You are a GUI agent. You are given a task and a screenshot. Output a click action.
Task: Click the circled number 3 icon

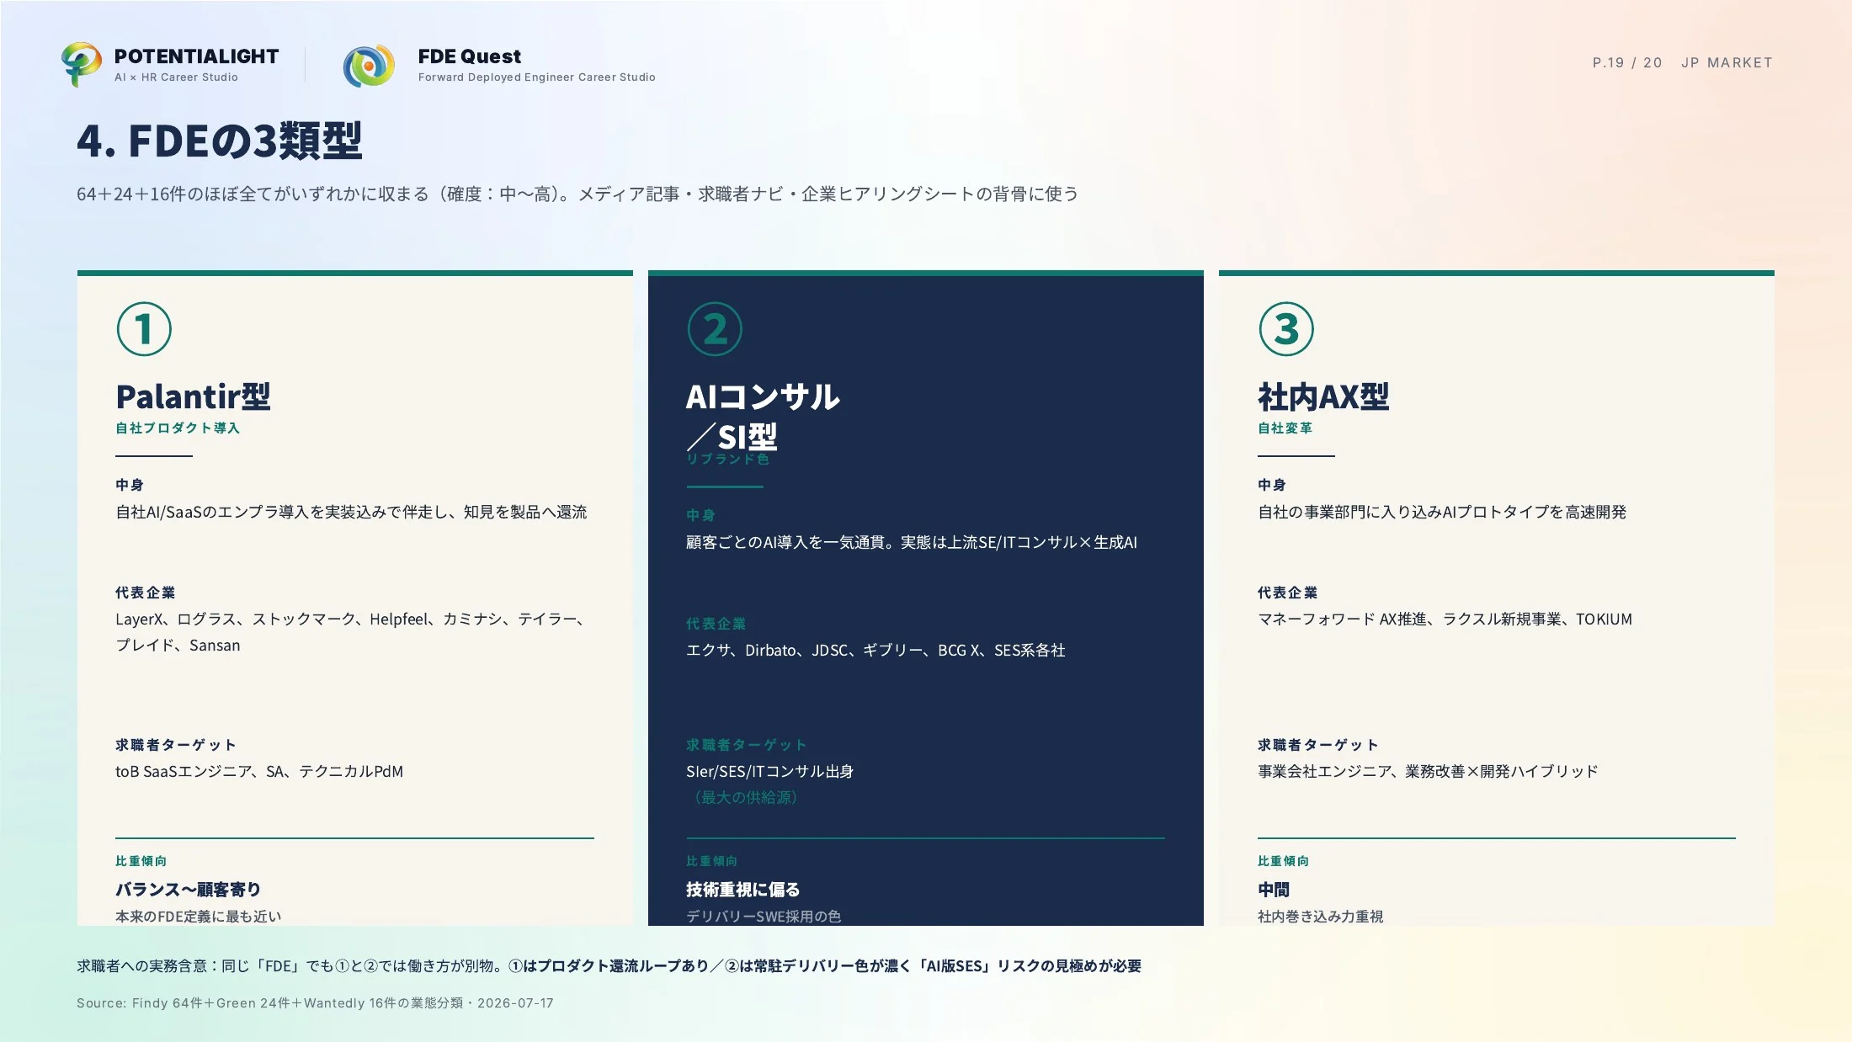(1285, 329)
